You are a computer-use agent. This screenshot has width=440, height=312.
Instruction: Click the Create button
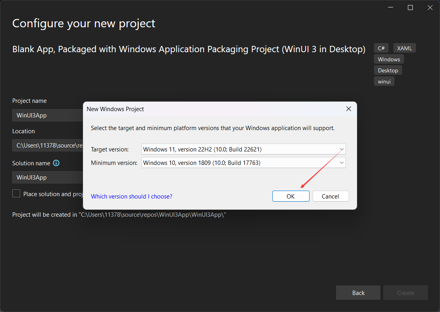[x=405, y=293]
